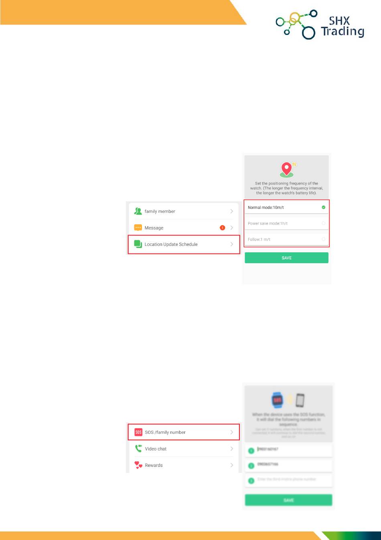Click the green Location Update Schedule icon
This screenshot has height=540, width=381.
[138, 244]
